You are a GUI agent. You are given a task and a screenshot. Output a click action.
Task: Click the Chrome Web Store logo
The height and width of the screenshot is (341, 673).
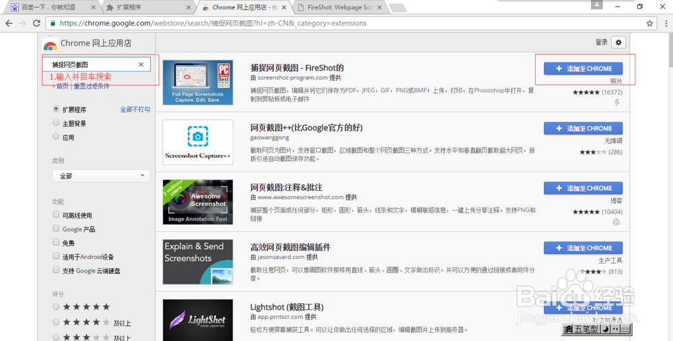tap(50, 43)
